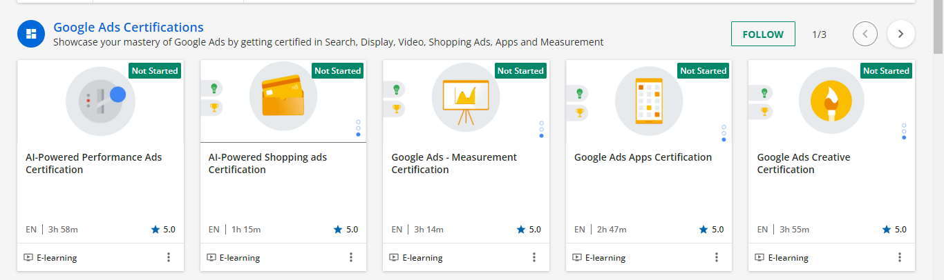Click Google Ads Creative Certification title

[x=804, y=163]
